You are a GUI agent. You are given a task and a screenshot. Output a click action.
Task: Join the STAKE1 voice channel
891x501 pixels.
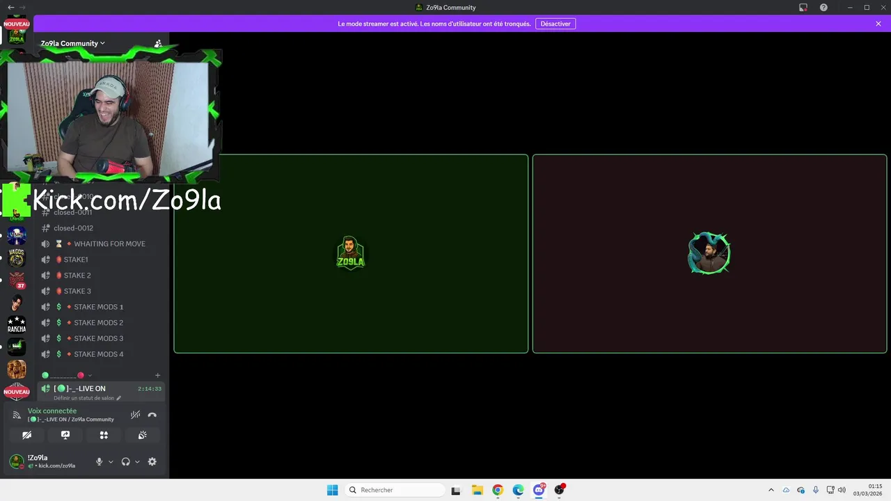(102, 260)
